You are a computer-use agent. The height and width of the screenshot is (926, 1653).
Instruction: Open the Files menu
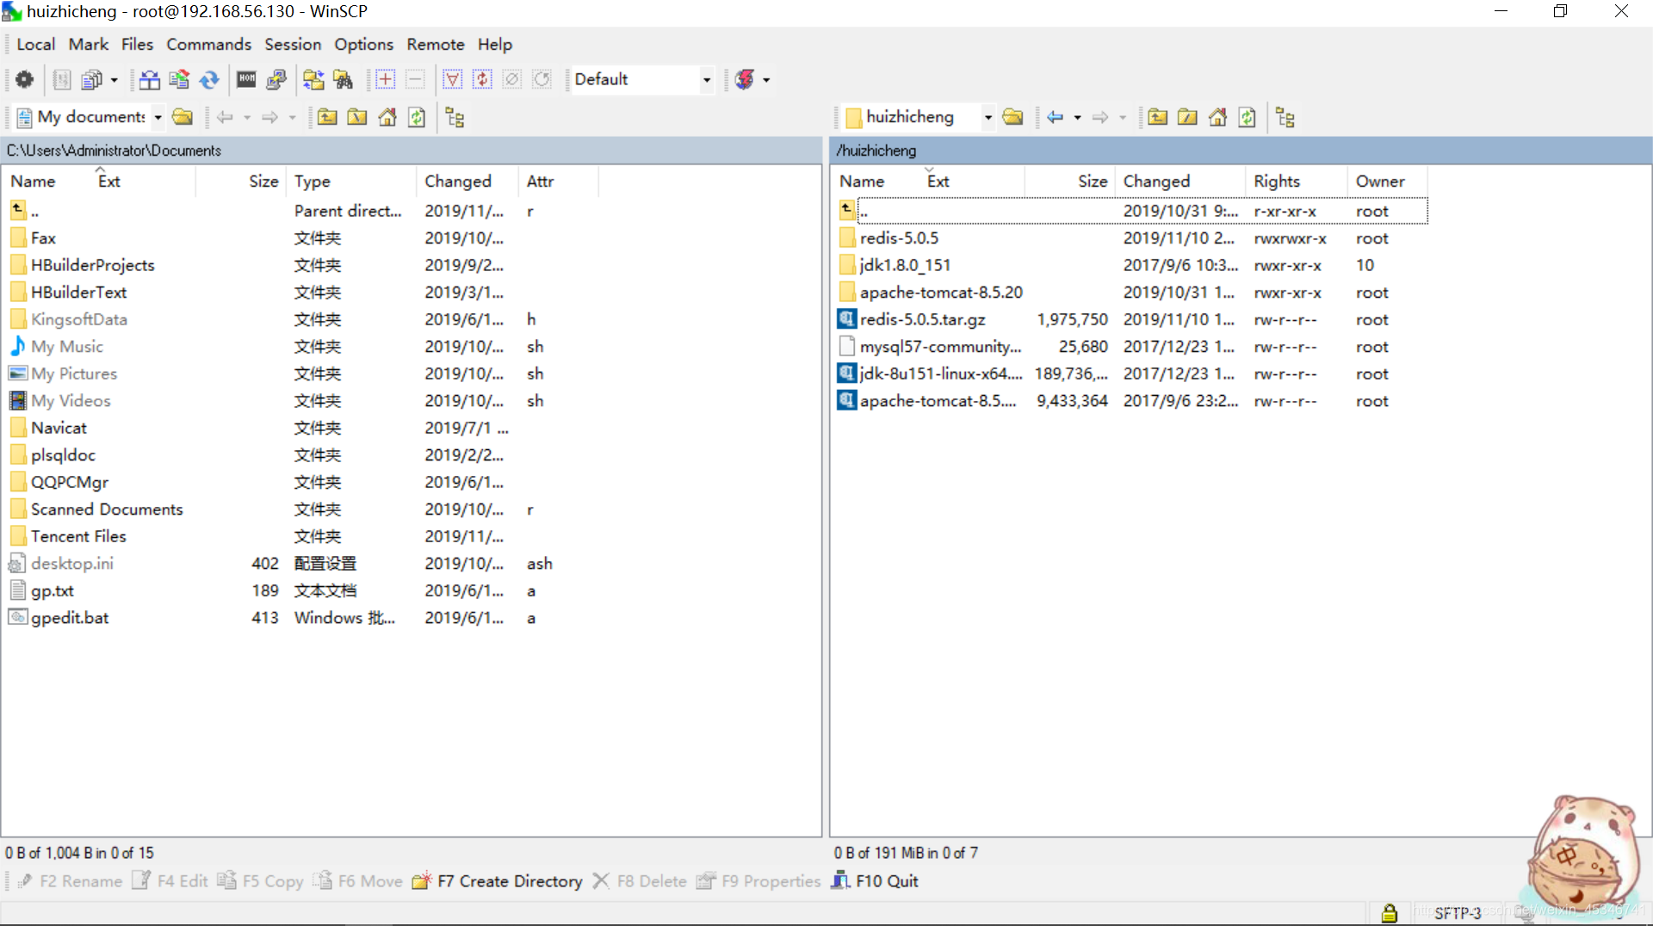[x=137, y=44]
